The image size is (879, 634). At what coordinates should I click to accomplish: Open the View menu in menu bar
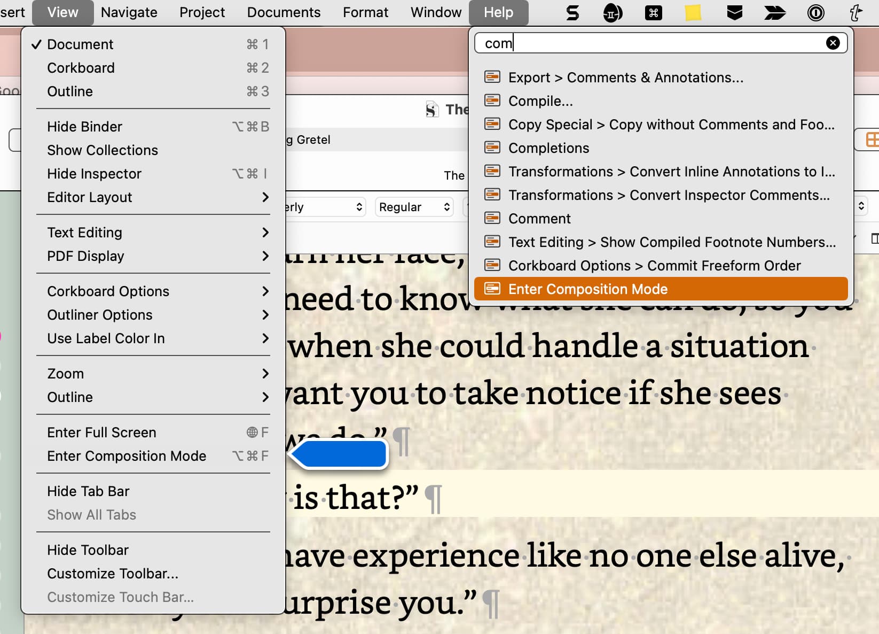[x=62, y=12]
